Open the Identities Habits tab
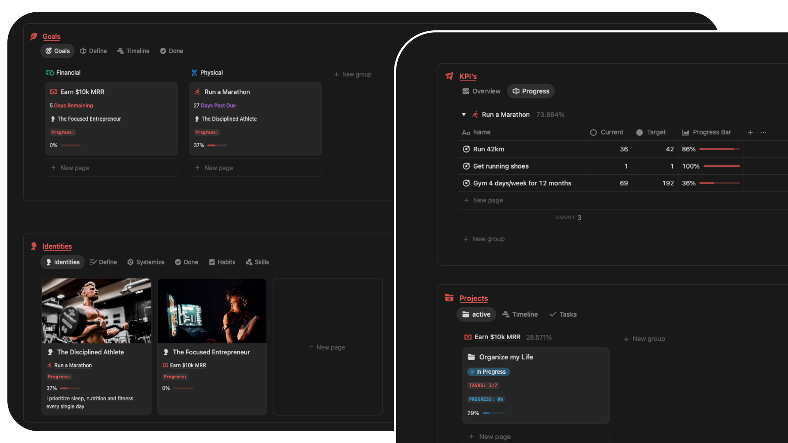 pyautogui.click(x=222, y=262)
